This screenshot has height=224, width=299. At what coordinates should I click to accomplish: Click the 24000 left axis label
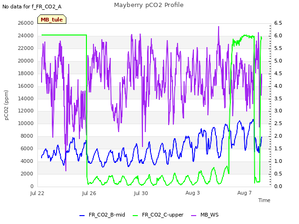click(26, 35)
